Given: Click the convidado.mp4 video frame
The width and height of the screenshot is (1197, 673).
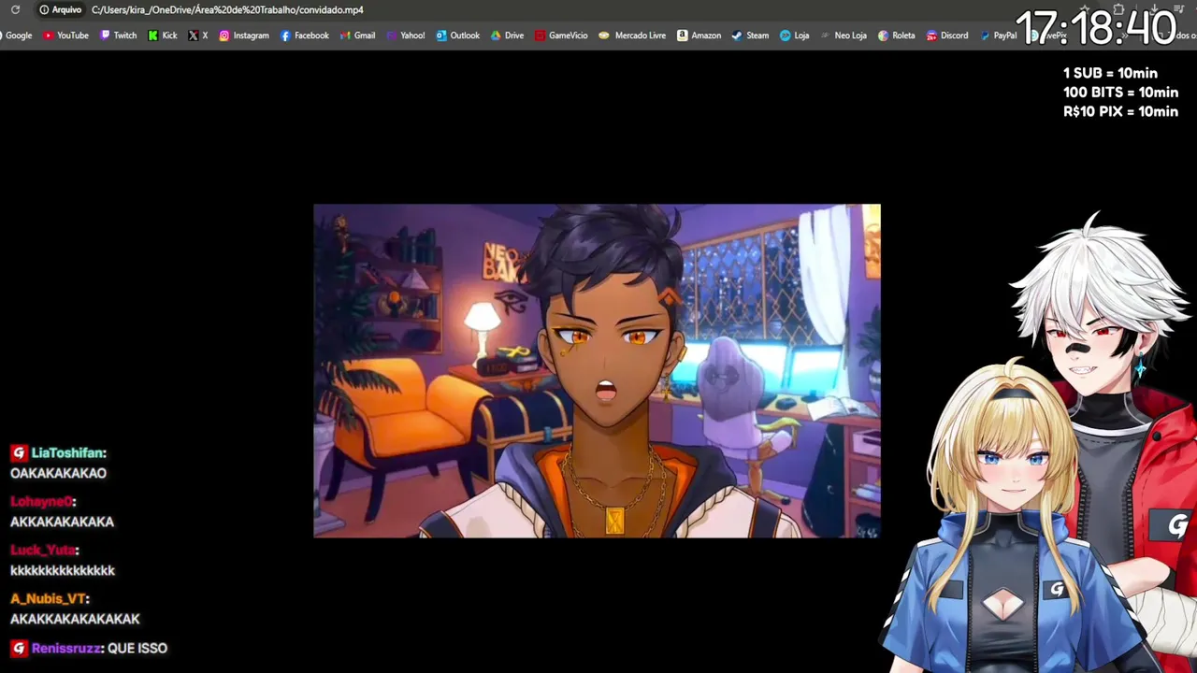Looking at the screenshot, I should click(597, 371).
